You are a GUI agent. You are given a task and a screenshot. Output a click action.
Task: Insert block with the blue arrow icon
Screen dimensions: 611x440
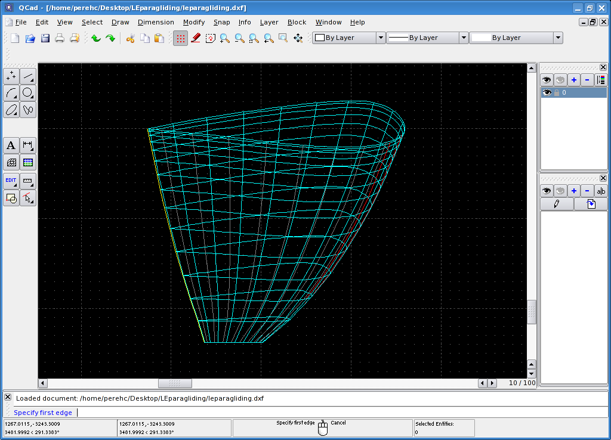591,204
